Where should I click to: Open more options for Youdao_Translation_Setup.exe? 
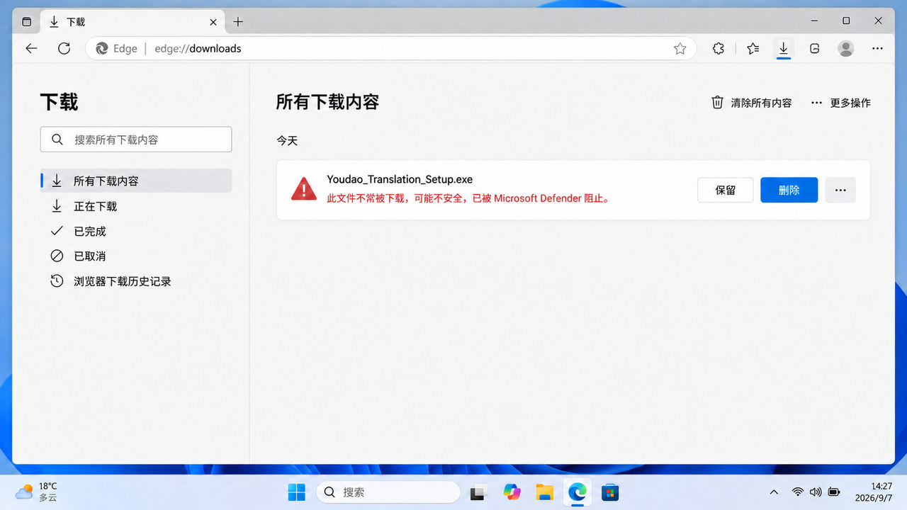pyautogui.click(x=841, y=190)
